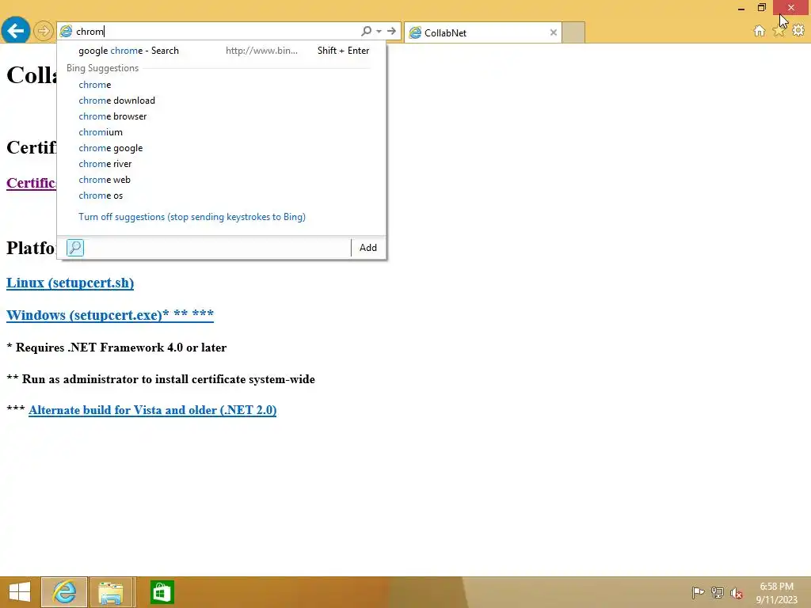Click the Add search provider button

coord(368,248)
